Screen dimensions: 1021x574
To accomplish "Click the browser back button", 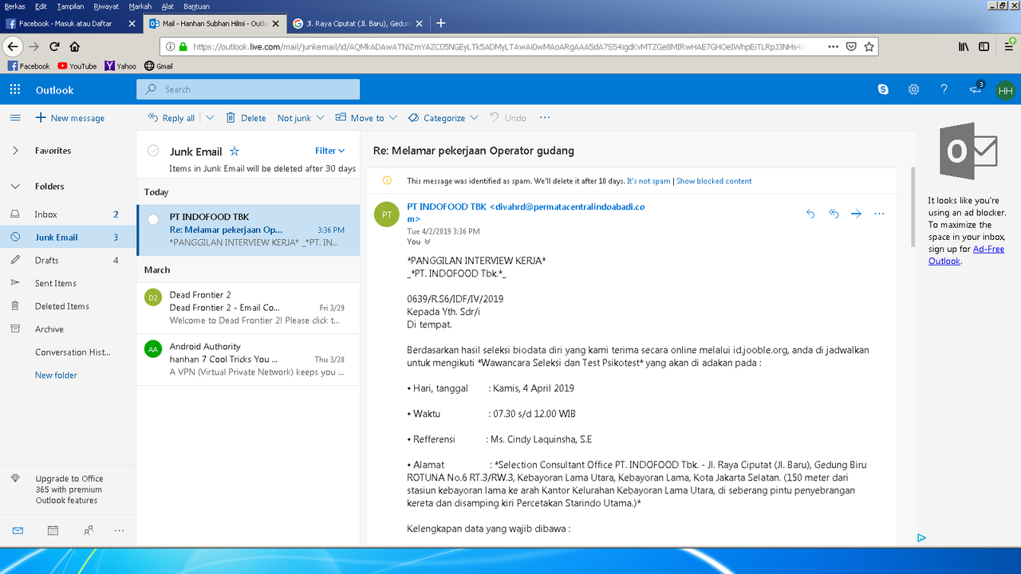I will [12, 46].
